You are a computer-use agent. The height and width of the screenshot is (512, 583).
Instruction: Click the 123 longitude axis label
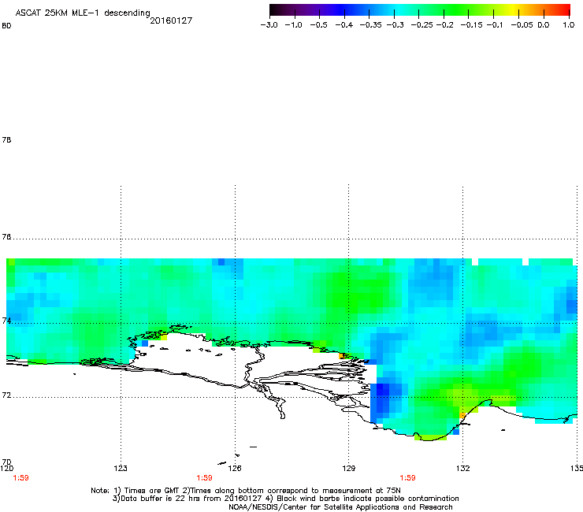click(x=121, y=468)
